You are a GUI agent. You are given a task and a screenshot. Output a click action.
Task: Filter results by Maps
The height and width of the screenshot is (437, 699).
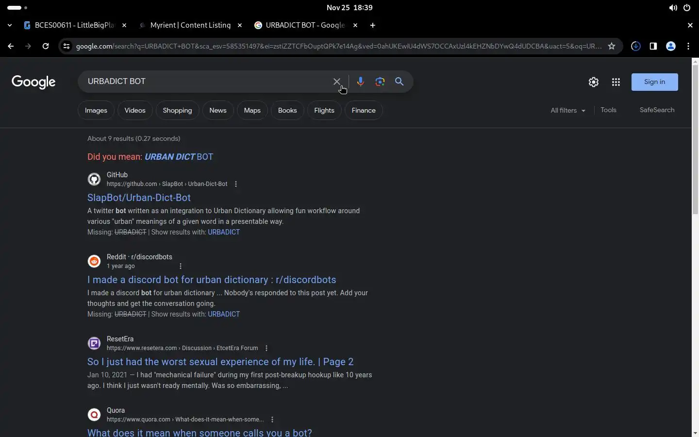252,110
